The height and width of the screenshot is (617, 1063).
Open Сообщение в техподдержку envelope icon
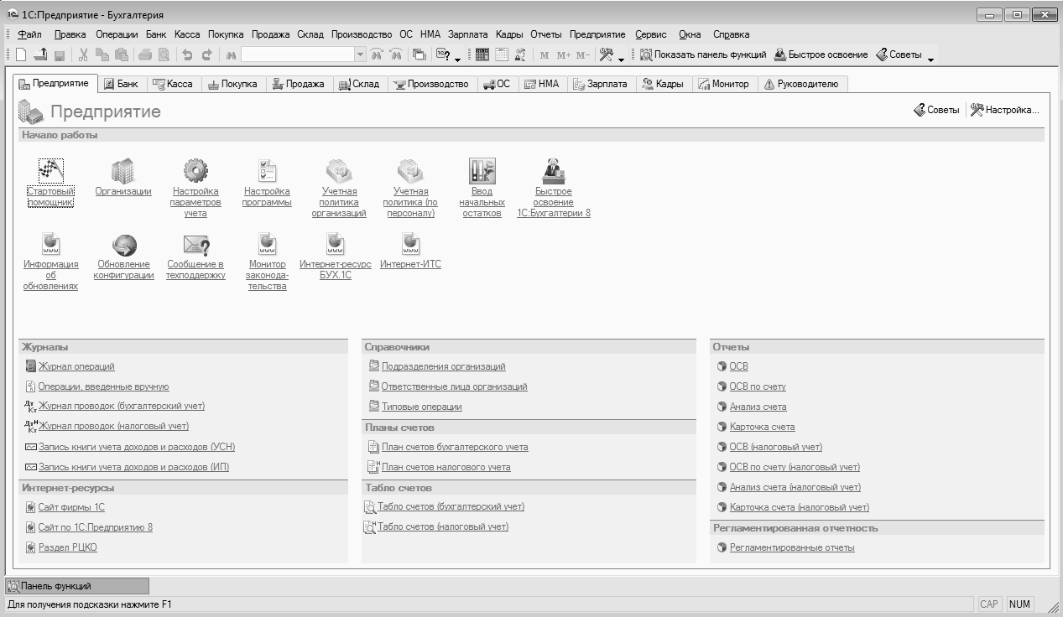pyautogui.click(x=195, y=244)
